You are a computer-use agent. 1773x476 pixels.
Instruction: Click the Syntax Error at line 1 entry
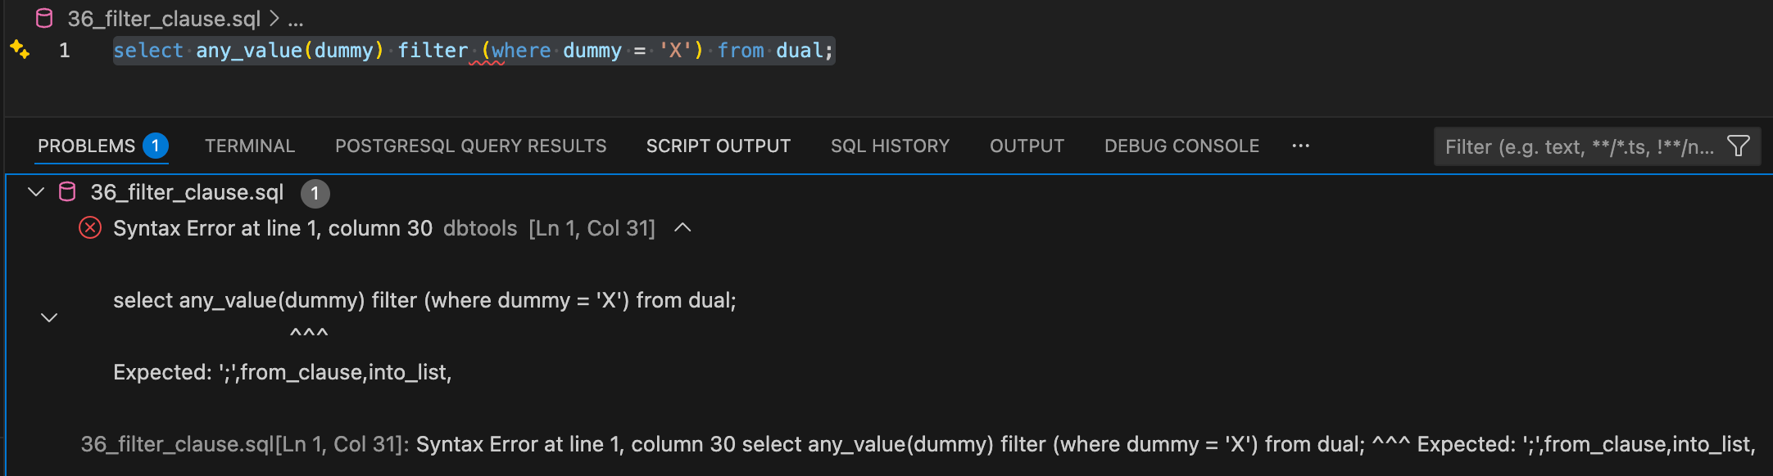(273, 228)
